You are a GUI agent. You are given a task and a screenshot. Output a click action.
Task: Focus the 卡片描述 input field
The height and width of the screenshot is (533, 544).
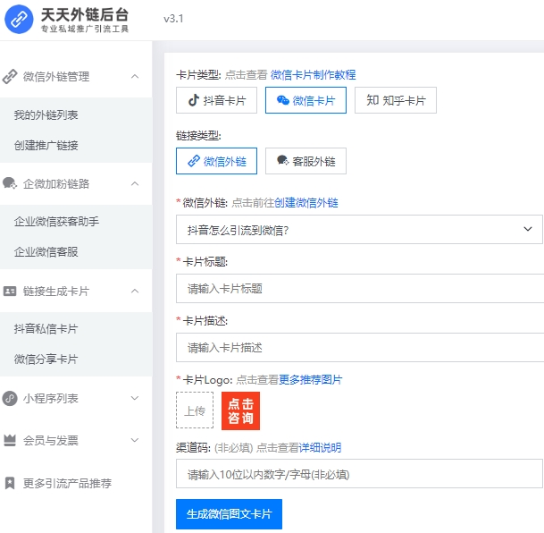pos(360,348)
